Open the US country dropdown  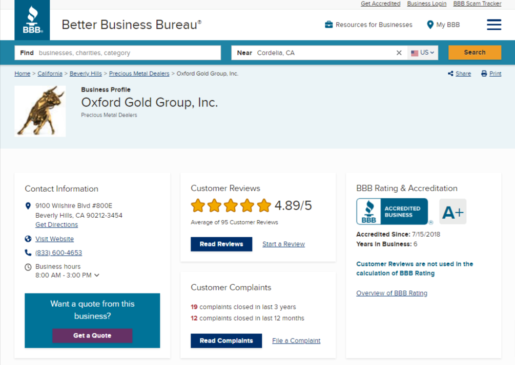(423, 53)
